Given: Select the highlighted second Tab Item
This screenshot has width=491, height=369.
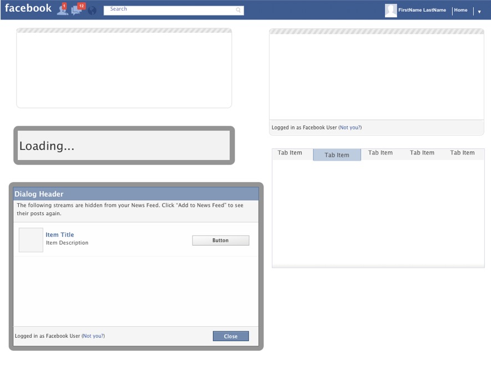Looking at the screenshot, I should tap(337, 154).
